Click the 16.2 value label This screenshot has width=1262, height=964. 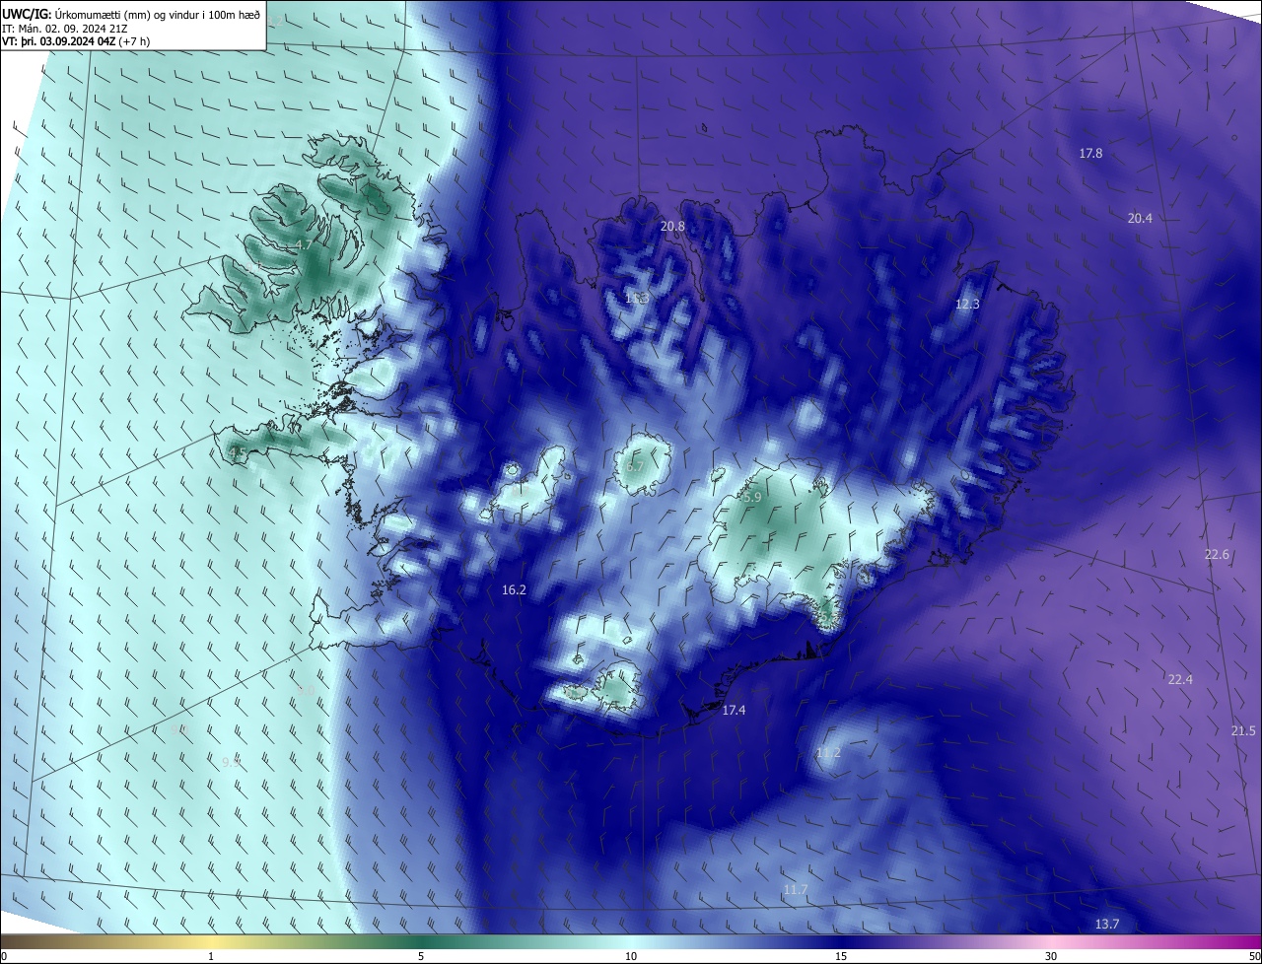pos(514,590)
